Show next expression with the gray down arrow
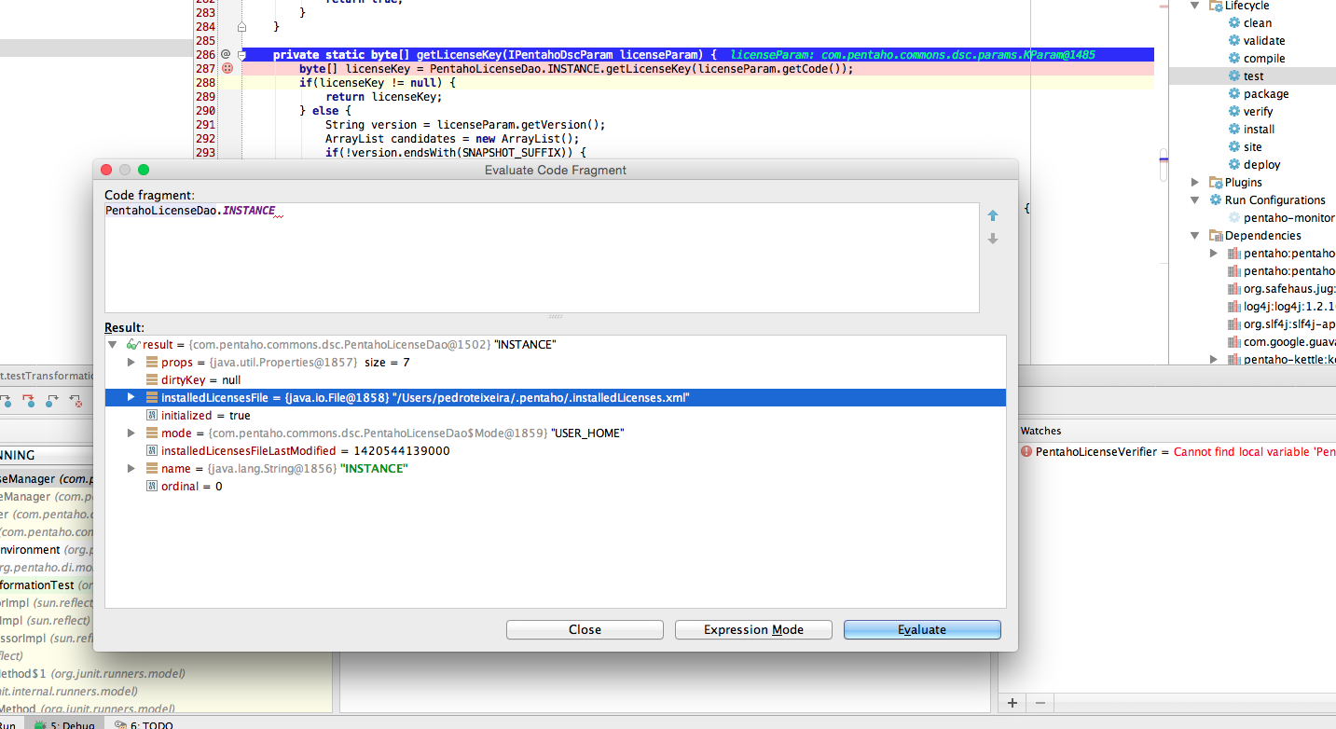Screen dimensions: 1336x729 (x=993, y=239)
